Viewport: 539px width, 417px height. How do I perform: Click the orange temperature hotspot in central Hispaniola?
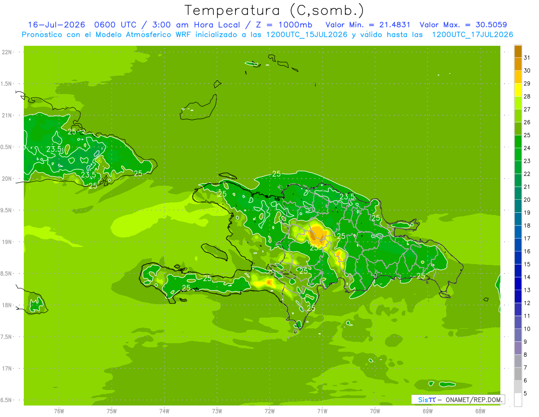pyautogui.click(x=318, y=235)
